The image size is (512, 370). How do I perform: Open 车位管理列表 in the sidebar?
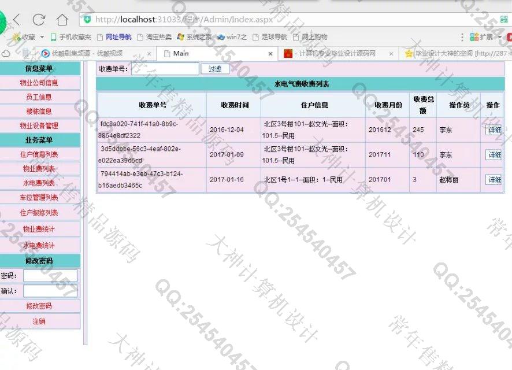[x=39, y=198]
